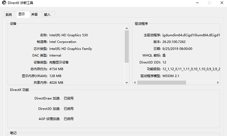Click the device list vertical scrollbar thumb
The image size is (227, 136).
(127, 47)
